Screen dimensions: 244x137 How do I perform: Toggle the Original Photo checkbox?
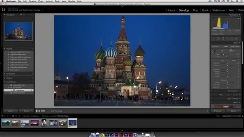tap(212, 34)
